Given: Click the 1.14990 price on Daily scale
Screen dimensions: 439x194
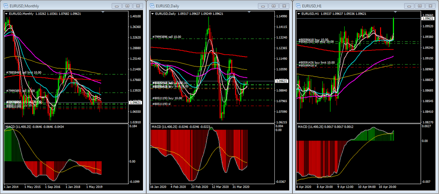Looking at the screenshot, I should click(282, 16).
